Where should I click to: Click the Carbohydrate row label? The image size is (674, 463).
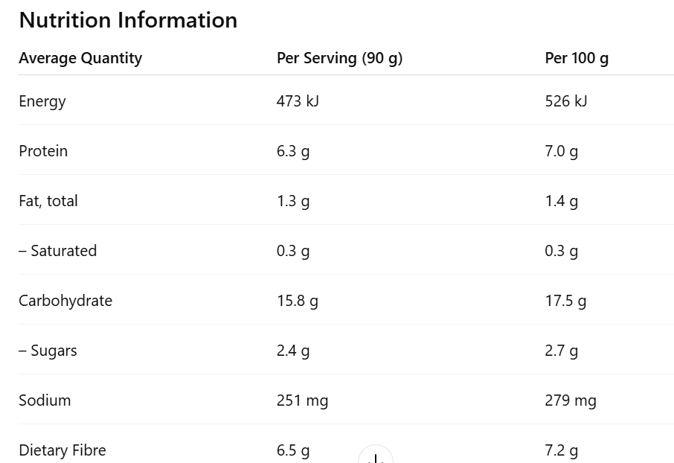coord(65,301)
